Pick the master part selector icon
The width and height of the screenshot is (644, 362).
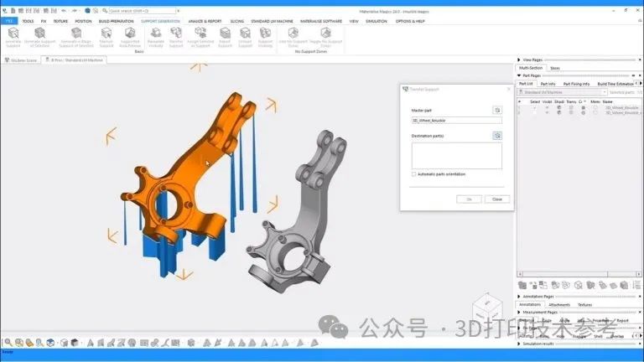(497, 110)
